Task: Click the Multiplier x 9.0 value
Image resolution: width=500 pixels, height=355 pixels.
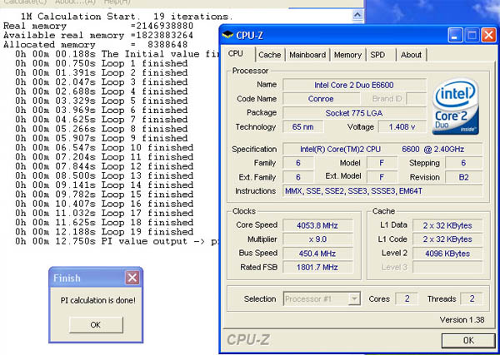Action: 317,239
